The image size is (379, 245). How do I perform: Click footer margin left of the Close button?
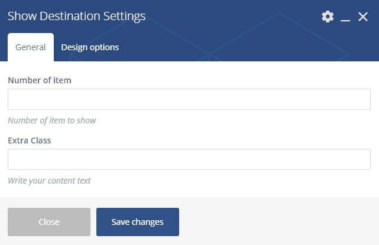tap(4, 222)
